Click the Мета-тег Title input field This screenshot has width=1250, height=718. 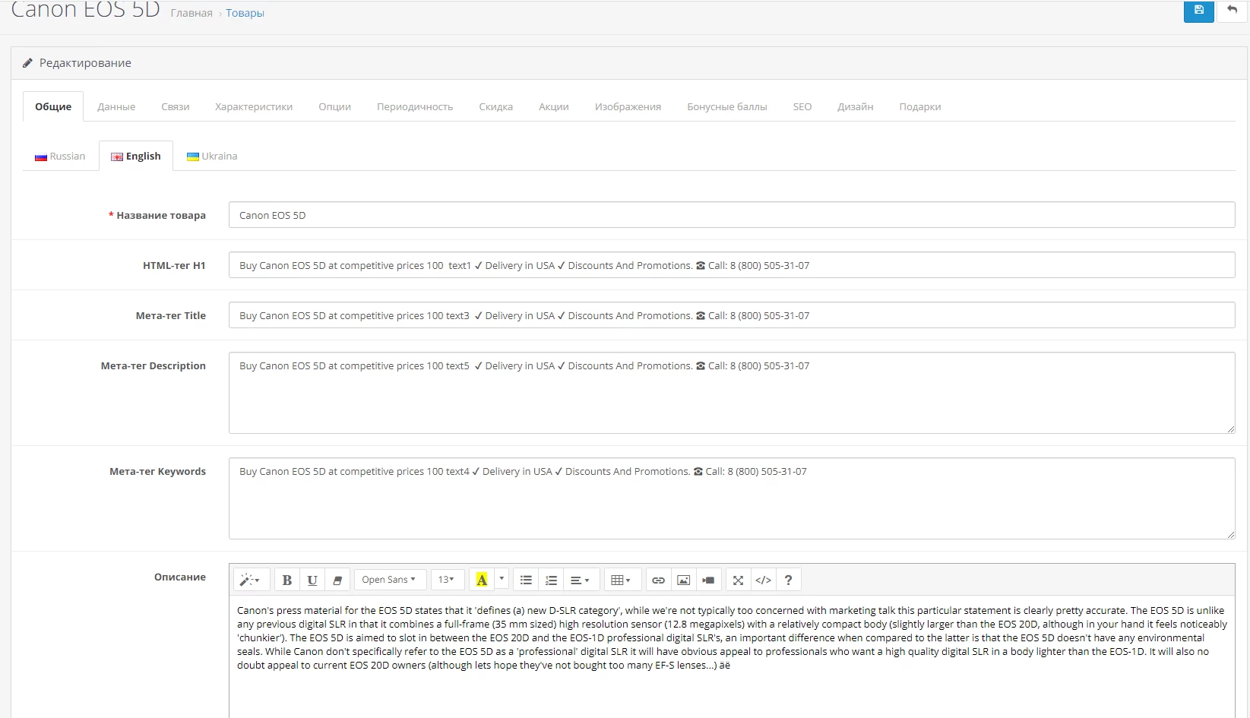tap(732, 315)
